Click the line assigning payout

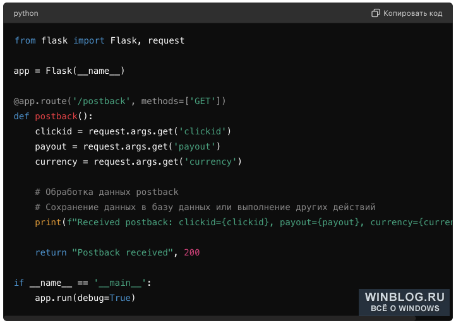point(128,146)
